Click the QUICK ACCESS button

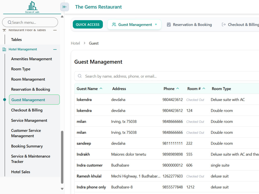(88, 24)
